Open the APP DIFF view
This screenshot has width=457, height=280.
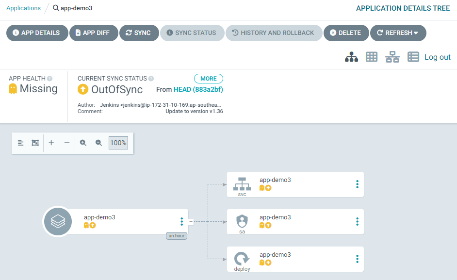click(x=94, y=33)
